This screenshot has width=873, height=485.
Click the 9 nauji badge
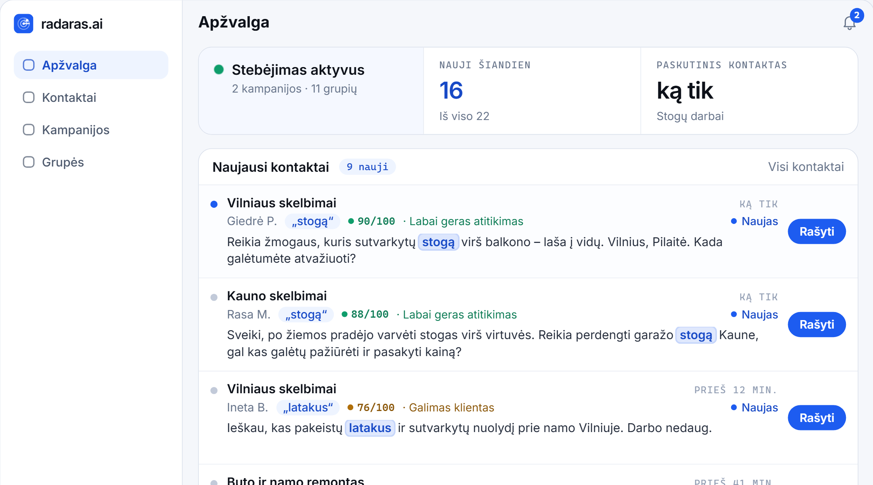click(367, 167)
